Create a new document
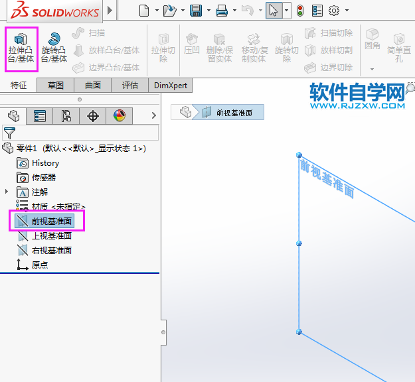The height and width of the screenshot is (382, 415). (x=144, y=11)
